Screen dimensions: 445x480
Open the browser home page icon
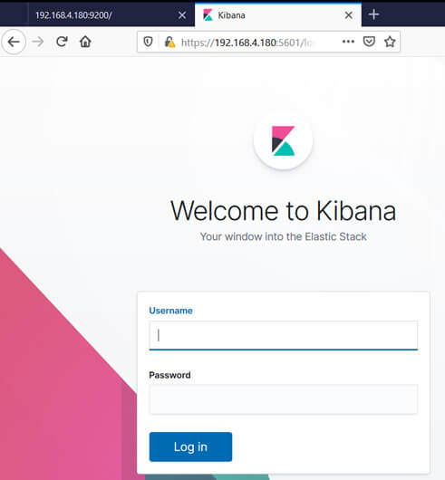point(85,42)
